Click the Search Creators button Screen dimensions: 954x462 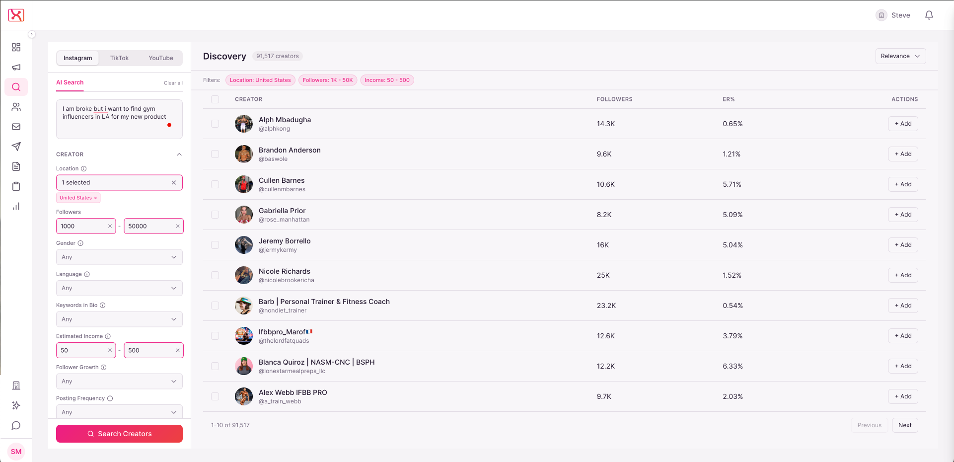coord(119,434)
